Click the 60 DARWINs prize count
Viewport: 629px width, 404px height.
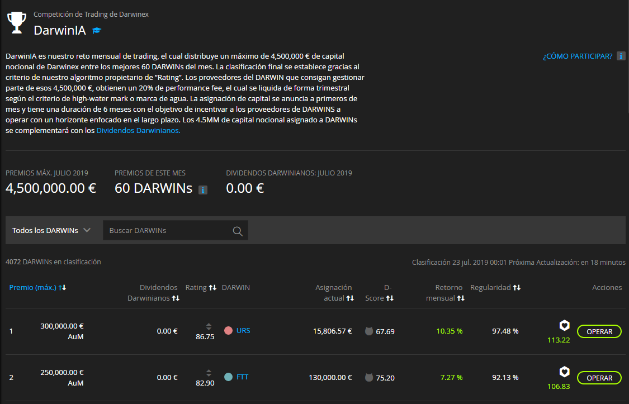153,188
